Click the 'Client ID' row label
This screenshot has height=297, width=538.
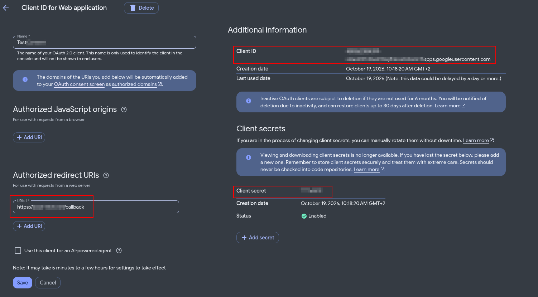[246, 51]
